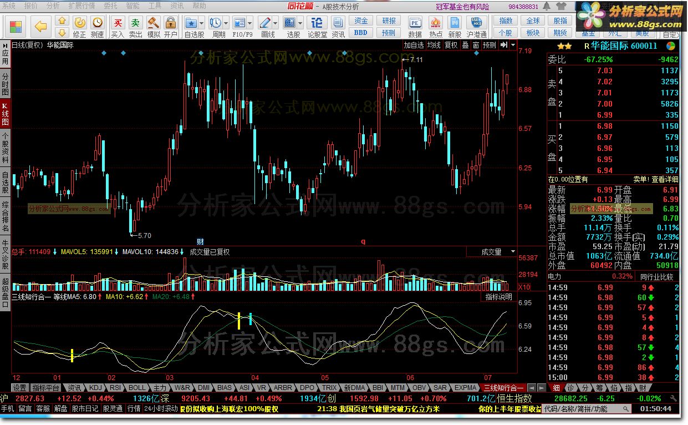Click the 研报 button

pos(389,21)
